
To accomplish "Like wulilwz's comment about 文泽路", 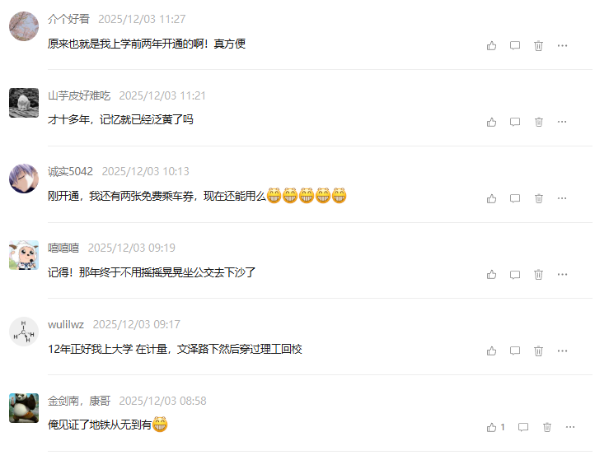I will (491, 351).
